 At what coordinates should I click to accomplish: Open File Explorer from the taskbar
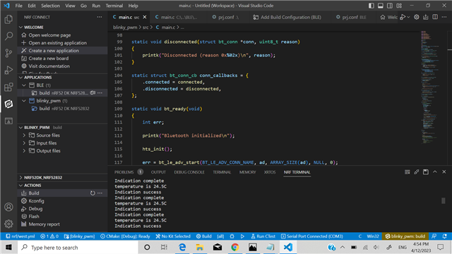click(x=199, y=248)
